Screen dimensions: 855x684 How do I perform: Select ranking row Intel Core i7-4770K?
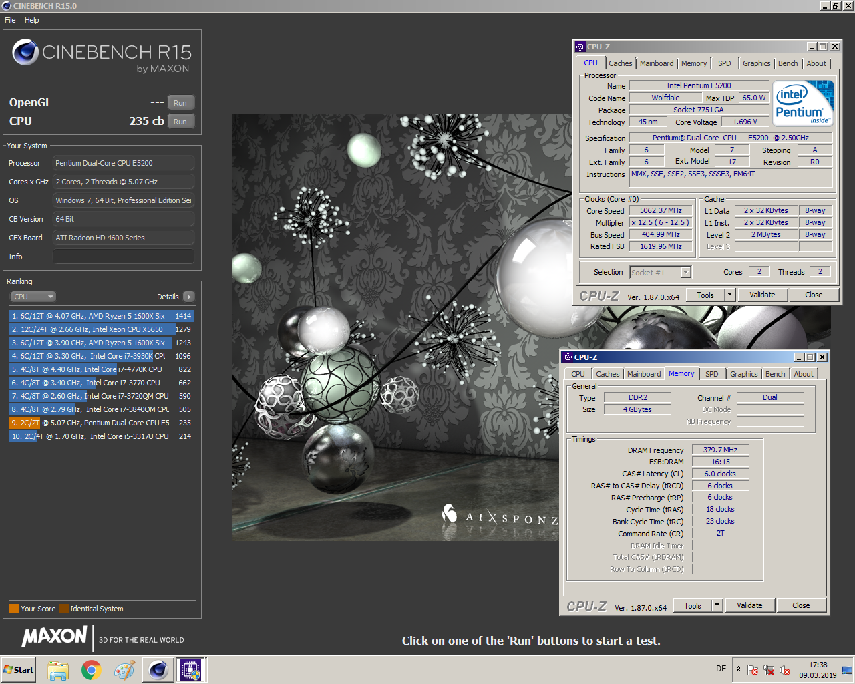(102, 369)
